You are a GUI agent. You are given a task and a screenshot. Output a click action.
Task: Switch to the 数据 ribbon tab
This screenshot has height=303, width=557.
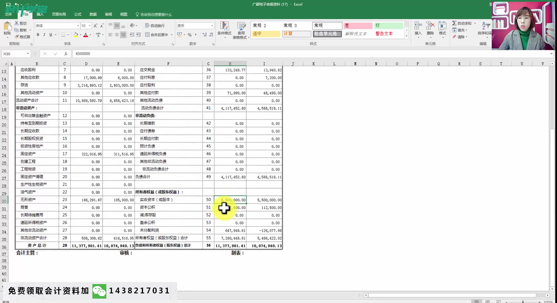(x=93, y=14)
